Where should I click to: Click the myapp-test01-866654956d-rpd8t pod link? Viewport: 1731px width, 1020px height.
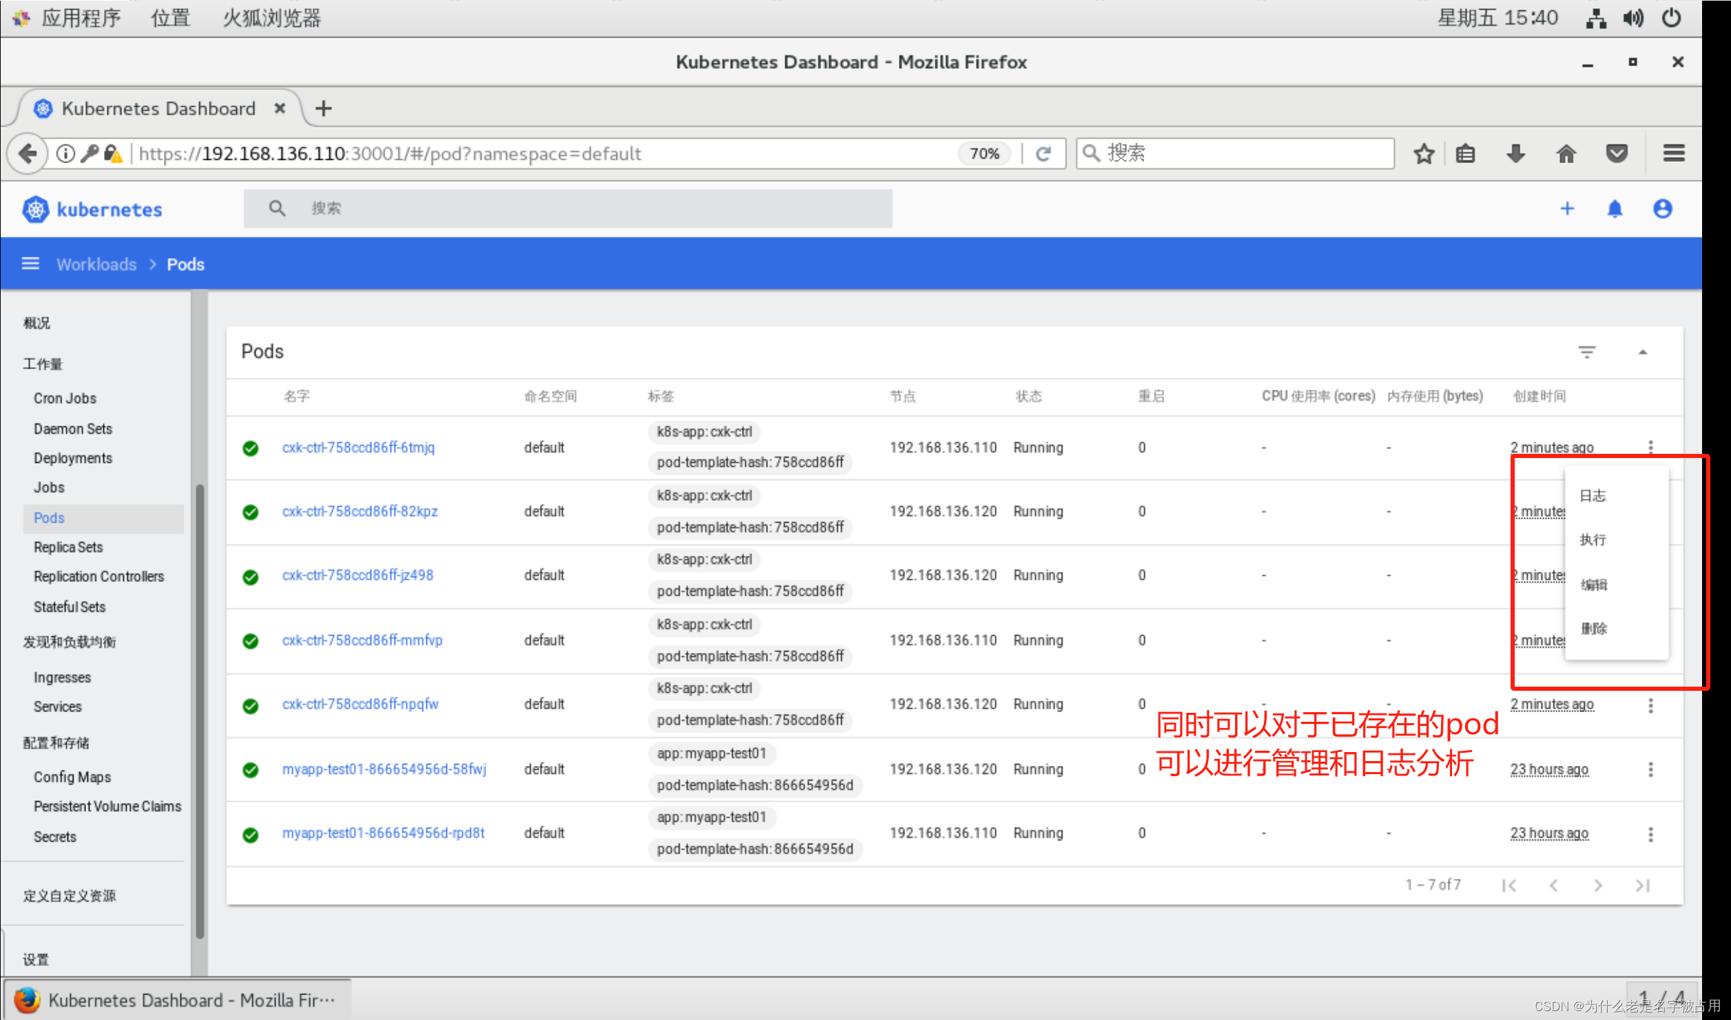point(384,833)
